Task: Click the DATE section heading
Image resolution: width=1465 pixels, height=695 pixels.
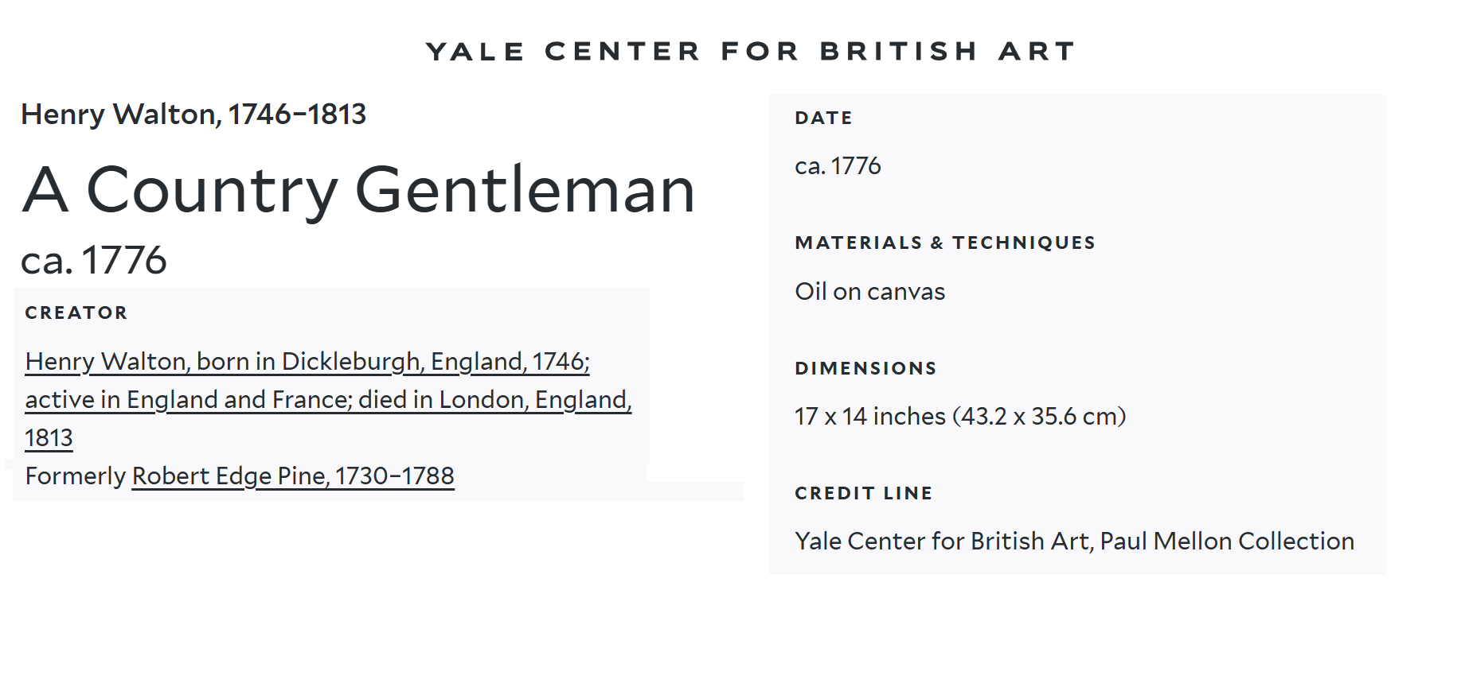Action: tap(823, 118)
